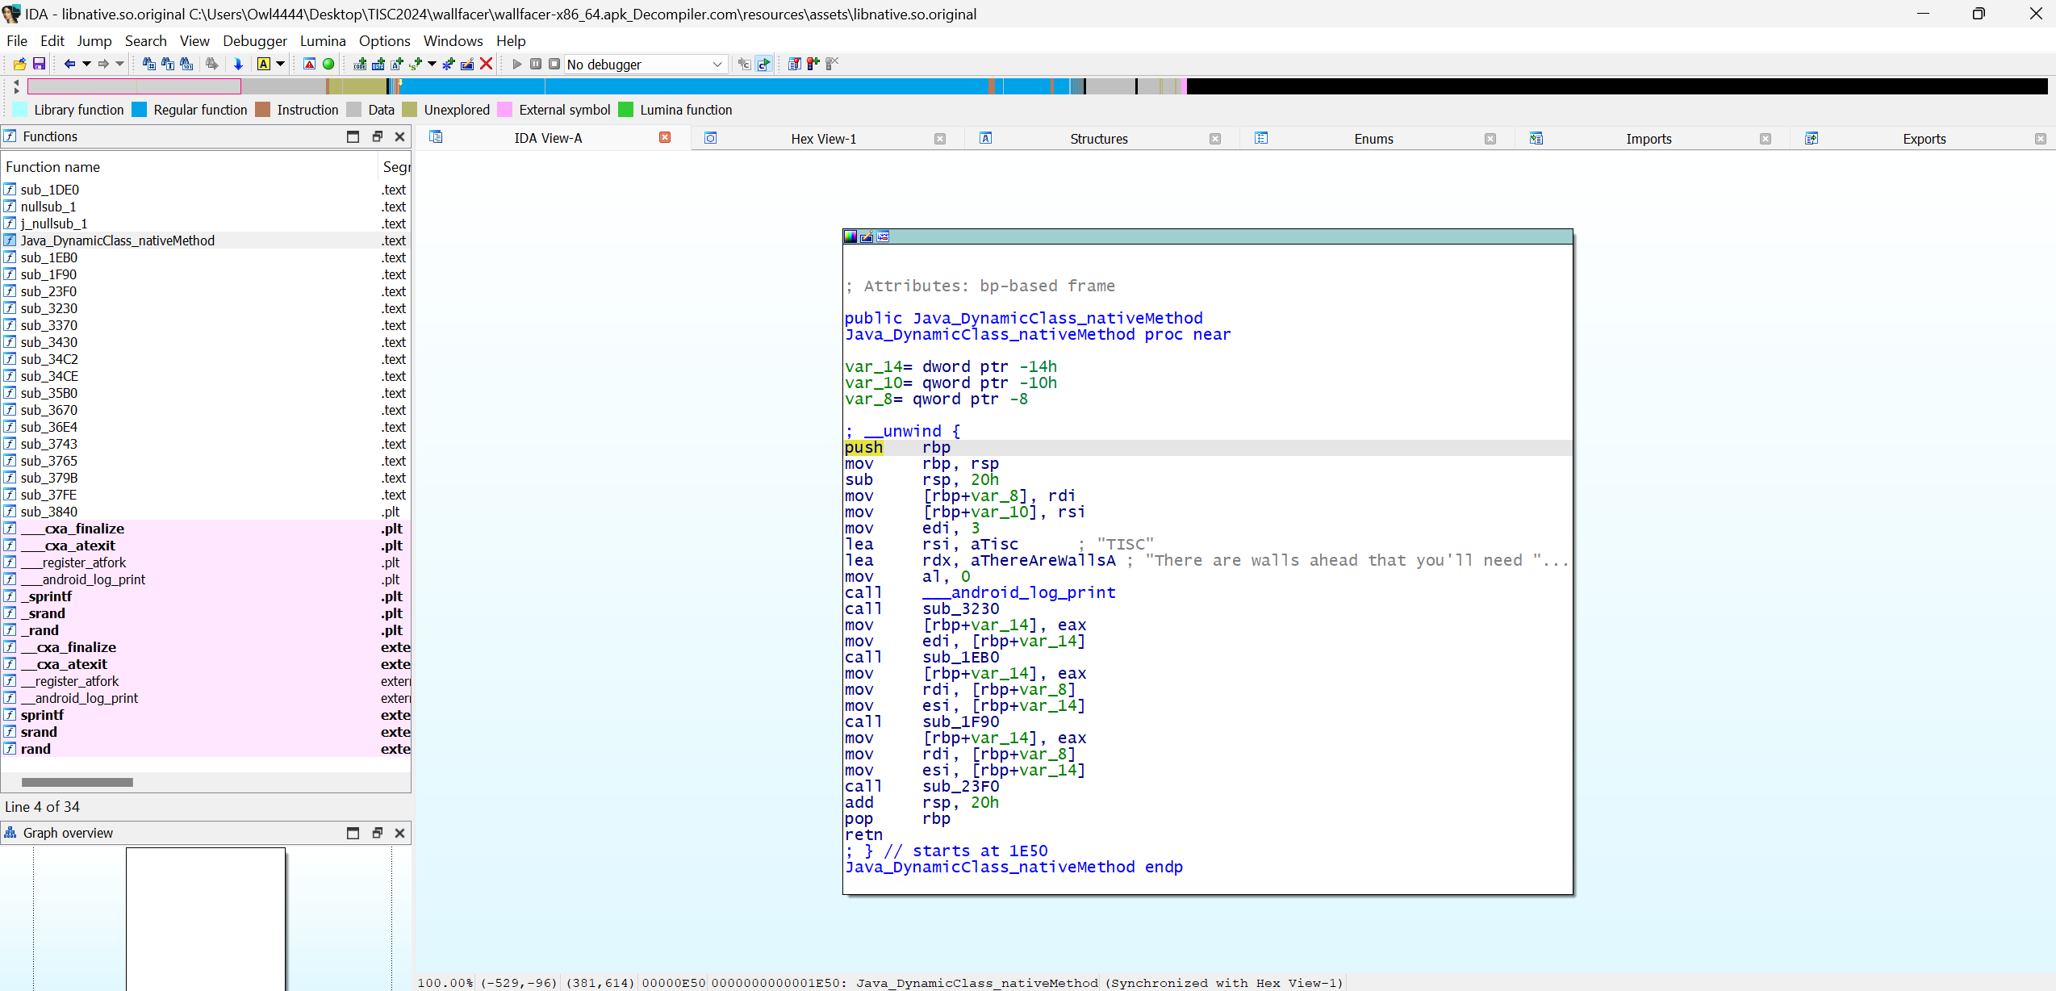Jump back with the blue left arrow

(x=69, y=64)
